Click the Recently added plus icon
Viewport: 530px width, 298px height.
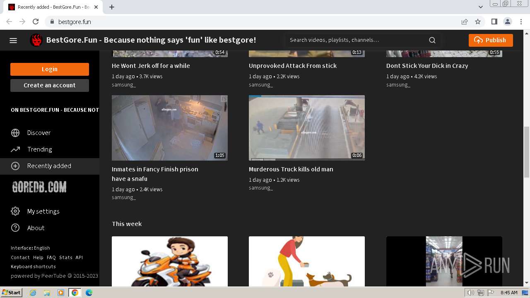click(15, 166)
